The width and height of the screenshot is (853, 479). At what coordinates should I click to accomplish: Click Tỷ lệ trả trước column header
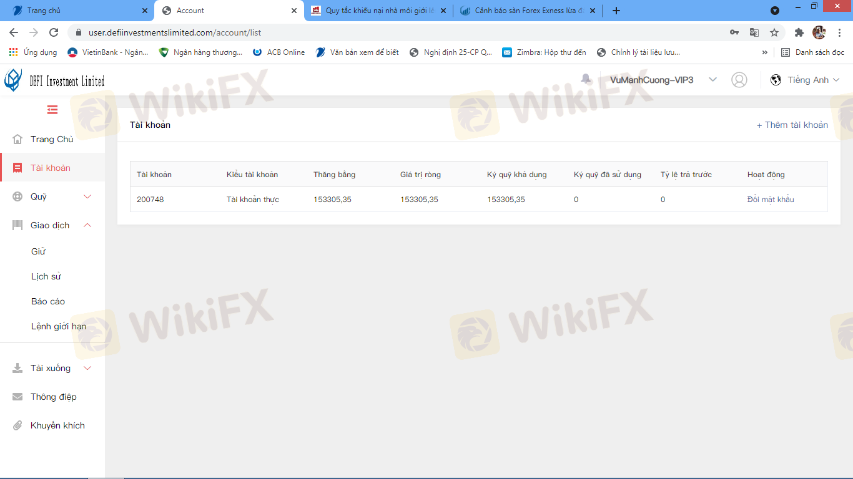pyautogui.click(x=686, y=175)
